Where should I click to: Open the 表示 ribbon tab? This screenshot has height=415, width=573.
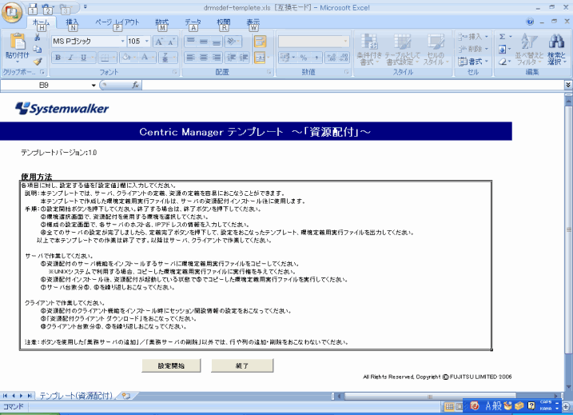coord(253,23)
